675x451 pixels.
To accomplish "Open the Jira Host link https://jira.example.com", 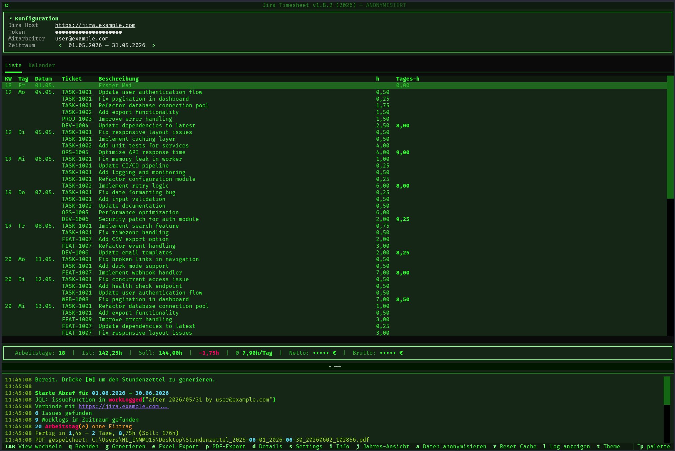I will pos(95,25).
